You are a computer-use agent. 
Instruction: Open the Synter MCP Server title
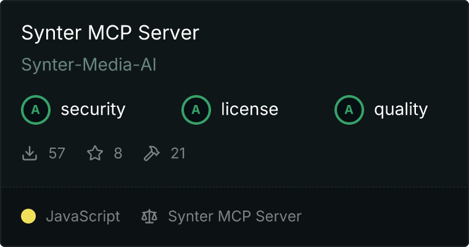coord(110,33)
